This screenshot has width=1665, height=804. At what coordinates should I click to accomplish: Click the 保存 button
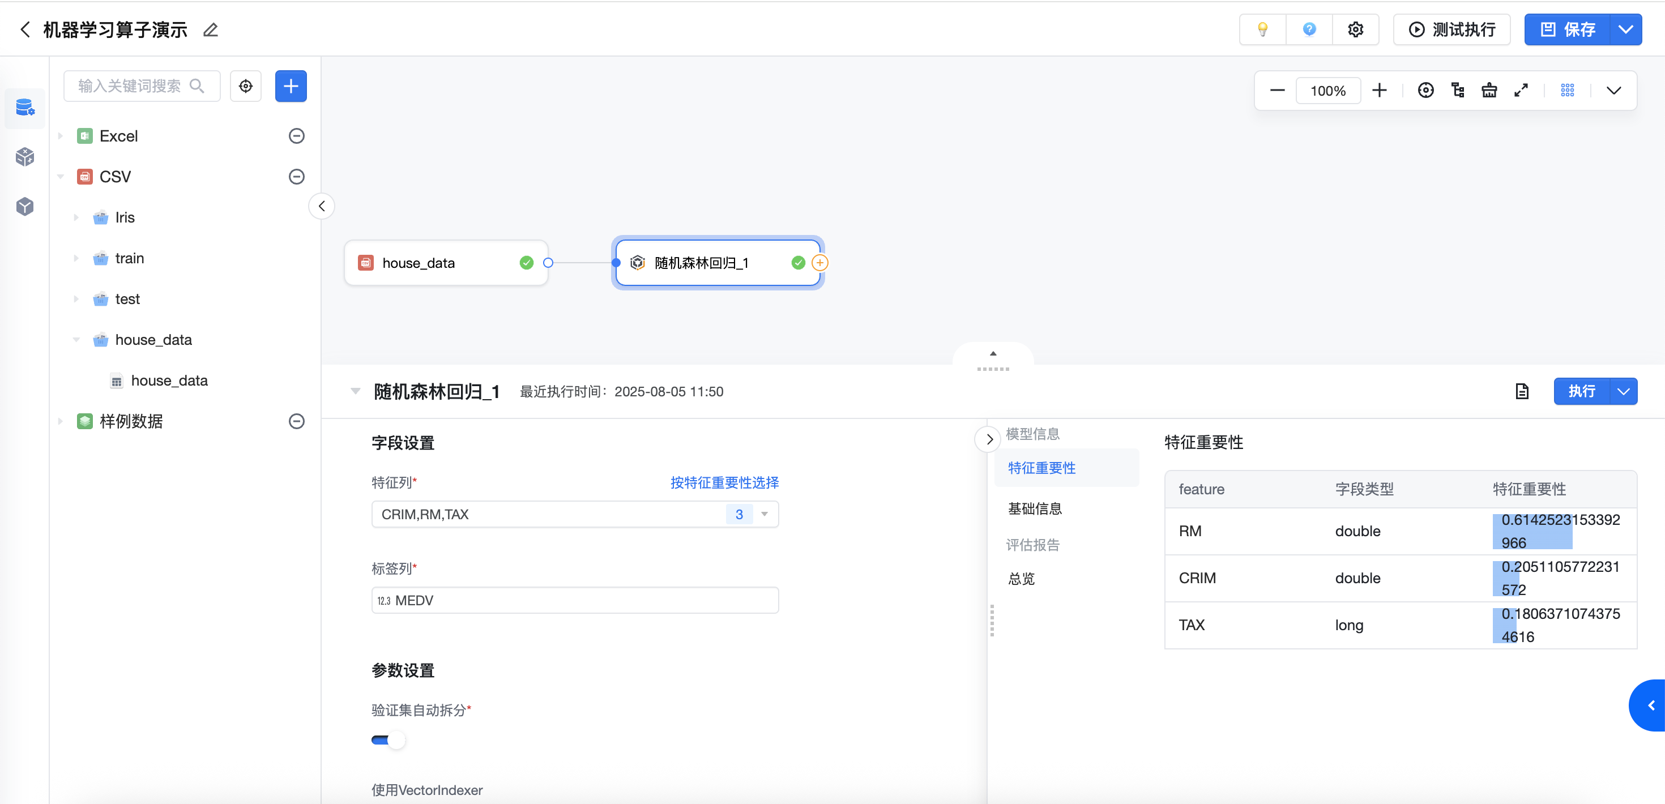point(1567,30)
